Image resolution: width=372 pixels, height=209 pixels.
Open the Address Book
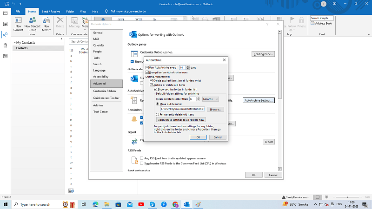pyautogui.click(x=321, y=24)
